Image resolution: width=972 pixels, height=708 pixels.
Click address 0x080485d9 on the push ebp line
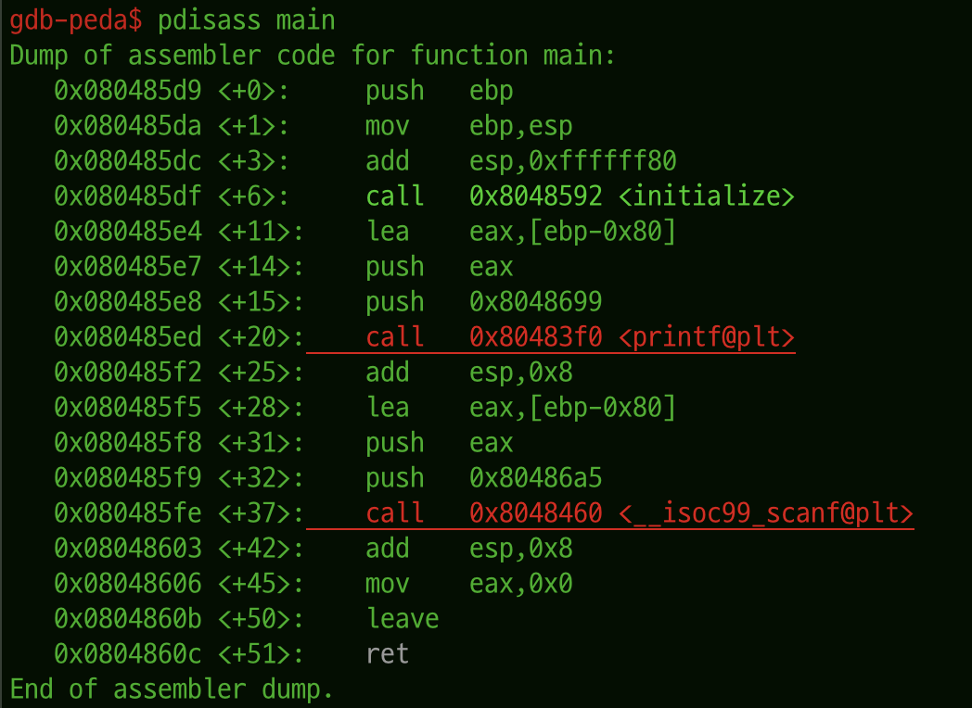tap(128, 91)
